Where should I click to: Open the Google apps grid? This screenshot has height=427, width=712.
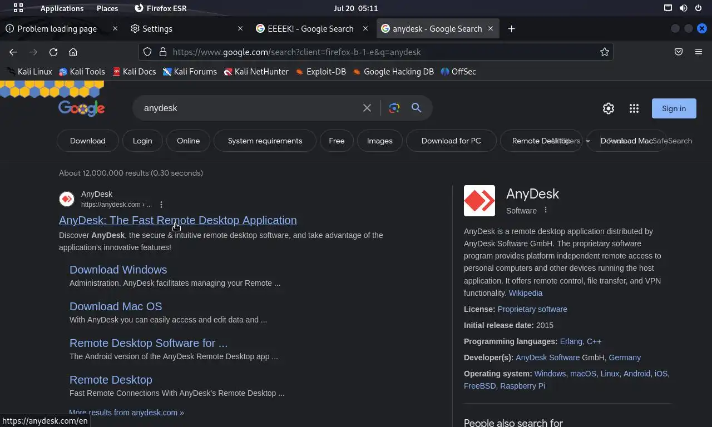click(634, 108)
